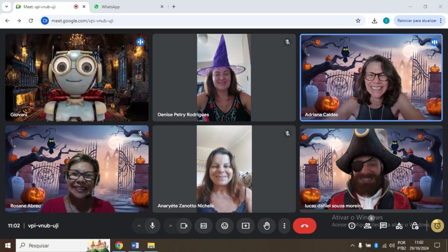The width and height of the screenshot is (448, 252).
Task: Open meeting details info icon
Action: [x=352, y=226]
